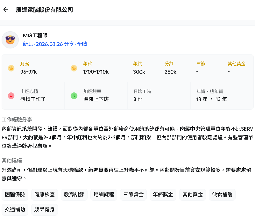Click the 年薪 label
Image resolution: width=255 pixels, height=218 pixels.
click(x=88, y=64)
